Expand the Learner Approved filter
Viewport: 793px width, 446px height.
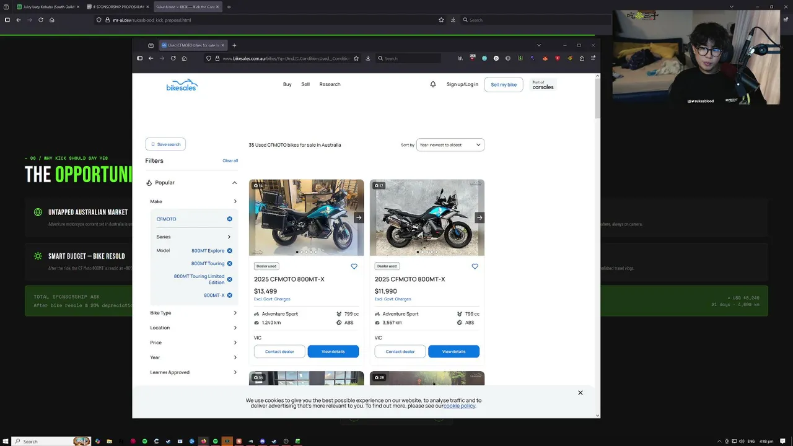tap(193, 372)
